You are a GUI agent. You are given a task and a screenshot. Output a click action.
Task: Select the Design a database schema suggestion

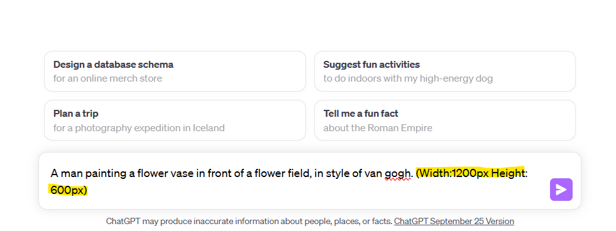tap(175, 72)
